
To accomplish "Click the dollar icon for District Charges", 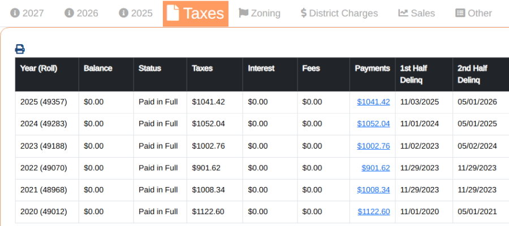I will click(304, 13).
